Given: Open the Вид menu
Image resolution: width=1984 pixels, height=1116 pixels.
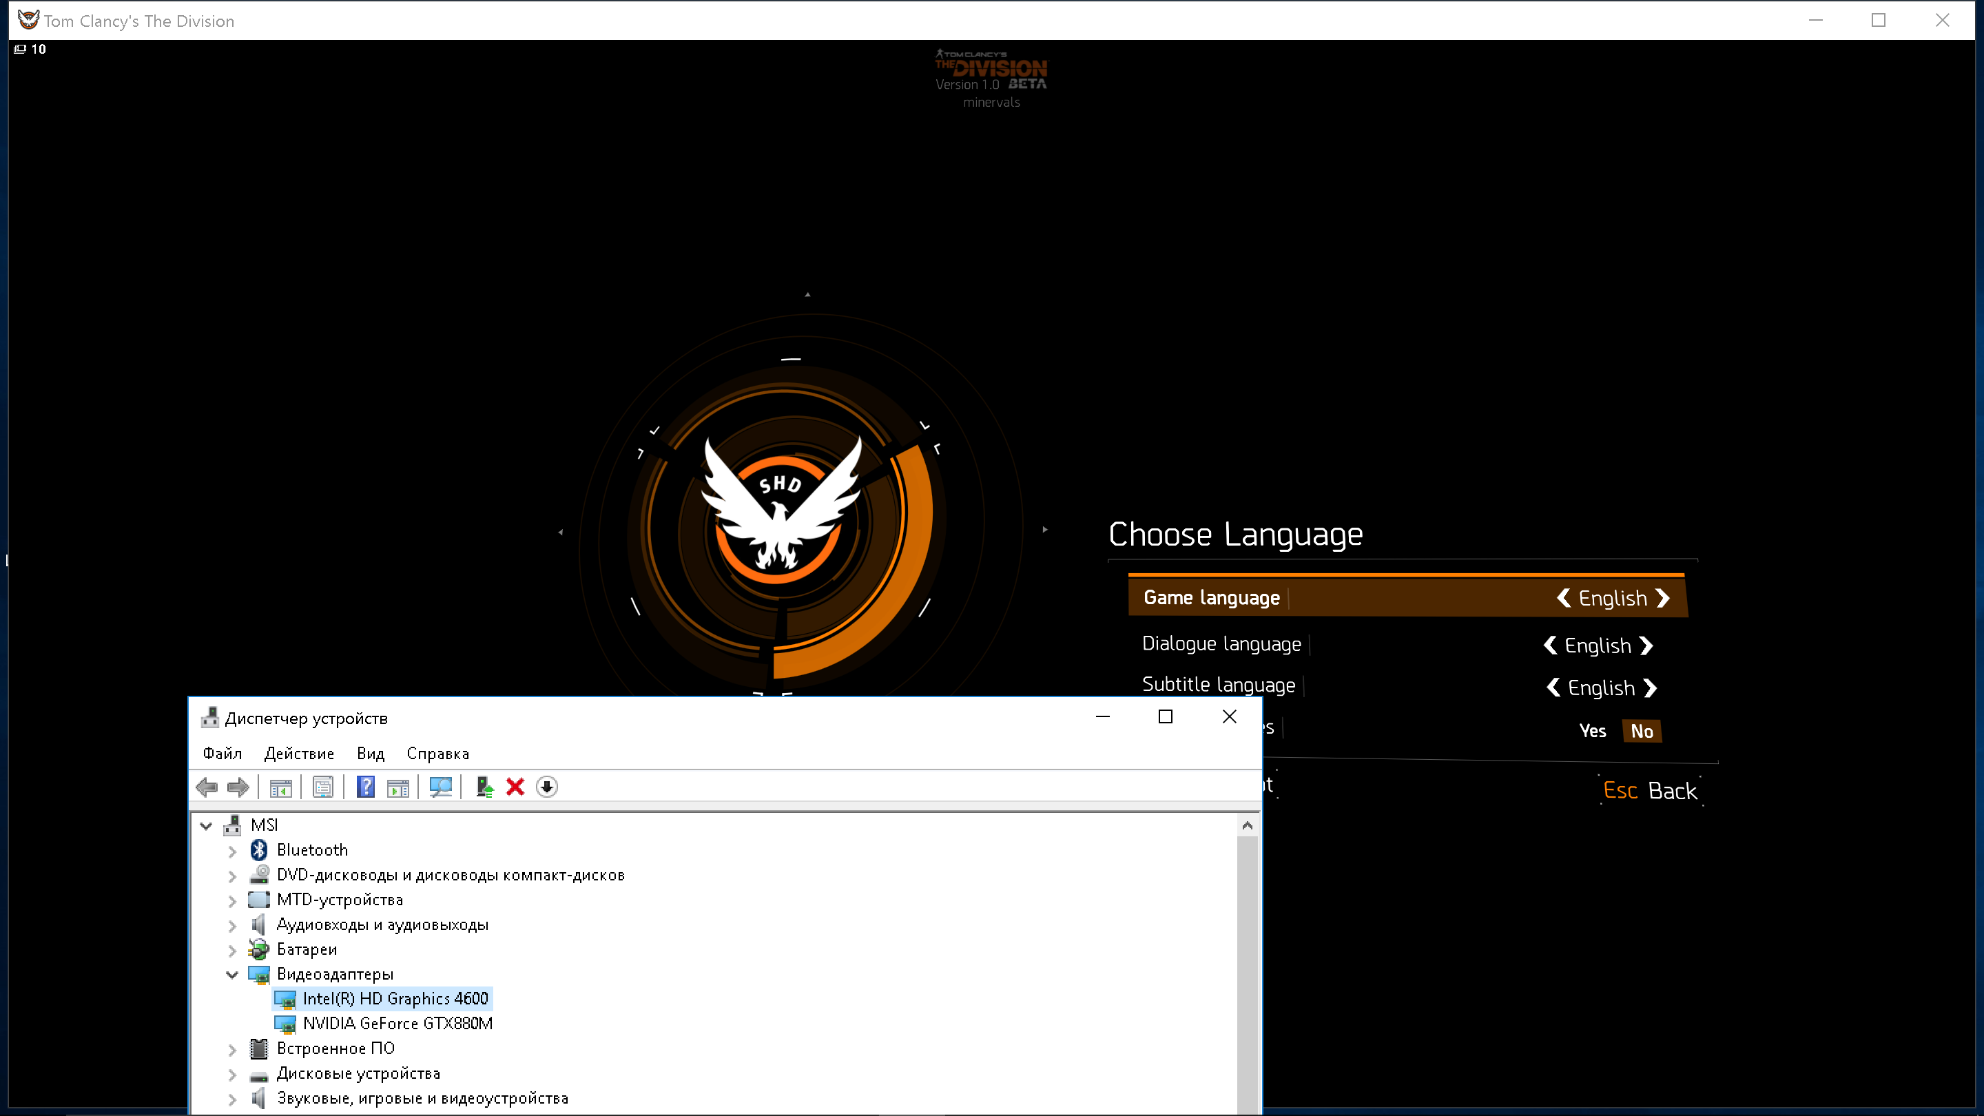Looking at the screenshot, I should 370,753.
